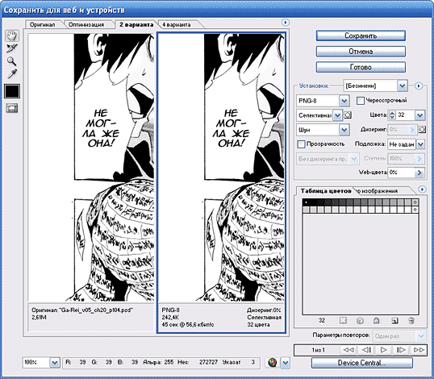434x379 pixels.
Task: Switch to the Оптимизация tab
Action: [86, 25]
